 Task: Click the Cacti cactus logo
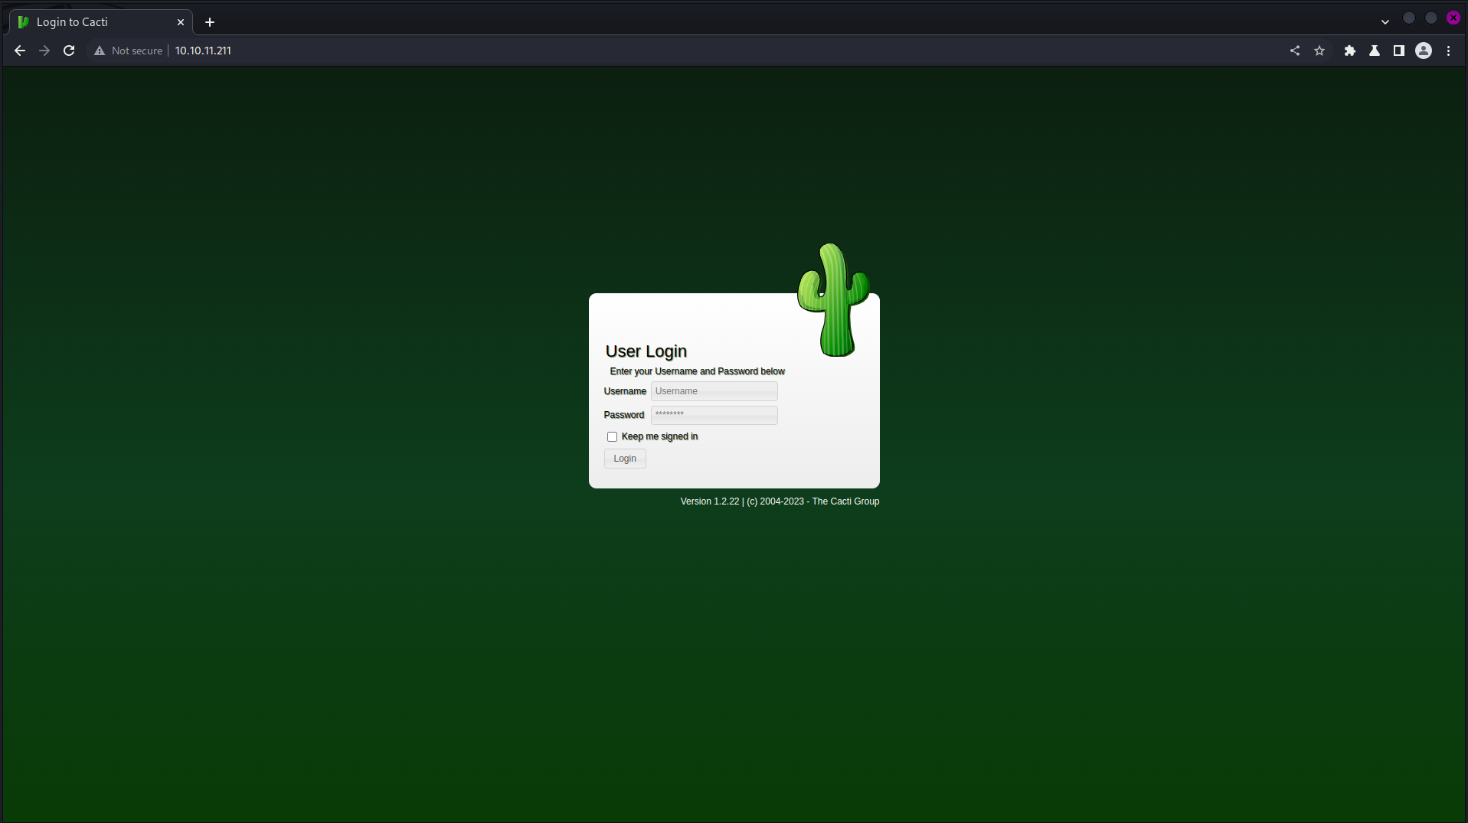(x=833, y=300)
